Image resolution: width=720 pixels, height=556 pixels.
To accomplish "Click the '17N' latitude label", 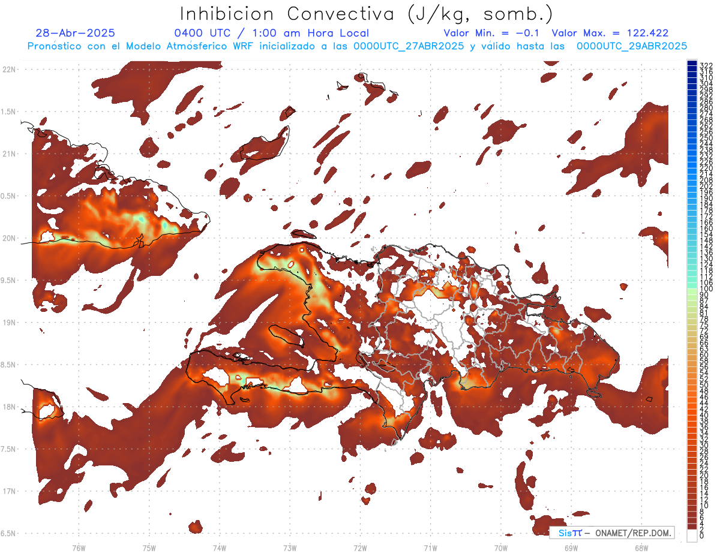I will pos(9,491).
